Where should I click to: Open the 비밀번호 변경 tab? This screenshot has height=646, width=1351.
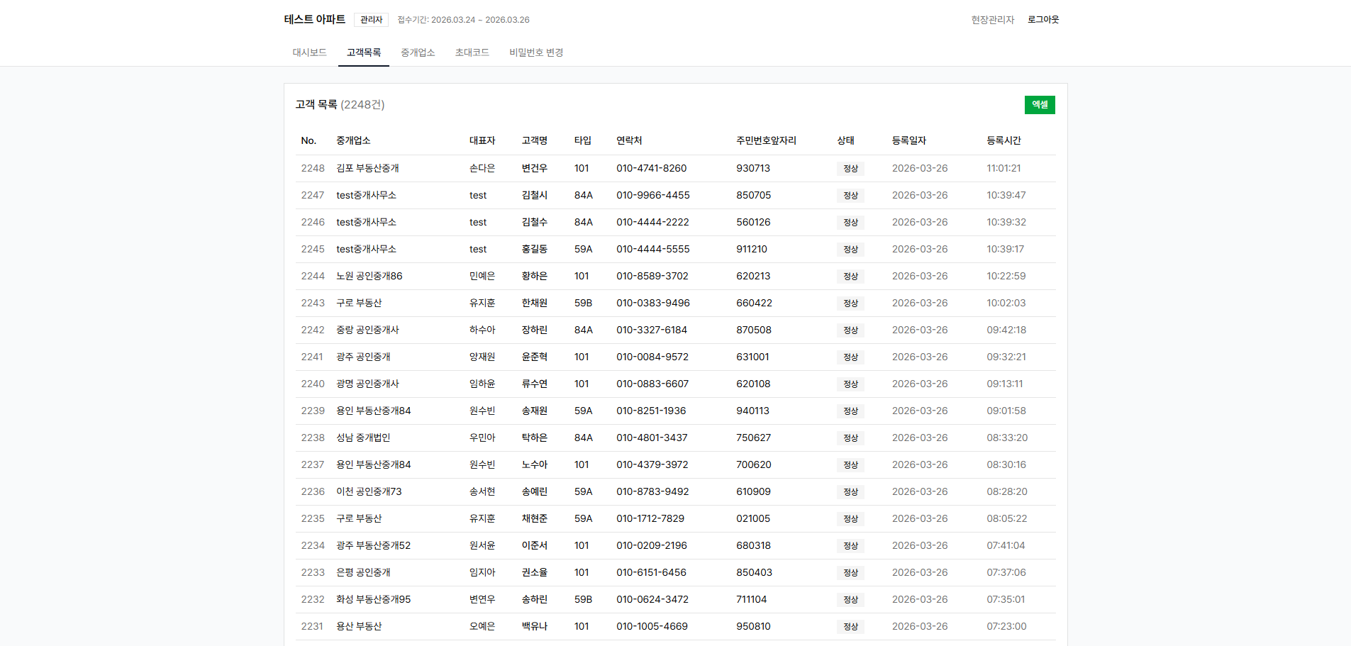pos(535,52)
